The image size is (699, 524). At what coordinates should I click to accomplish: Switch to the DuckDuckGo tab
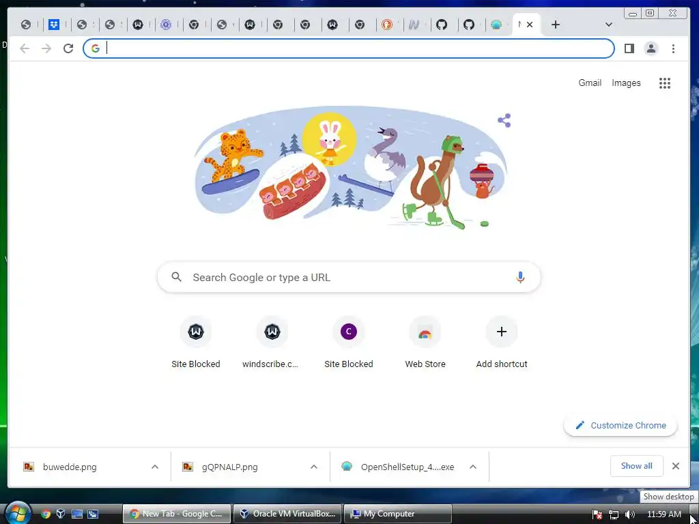click(x=387, y=25)
